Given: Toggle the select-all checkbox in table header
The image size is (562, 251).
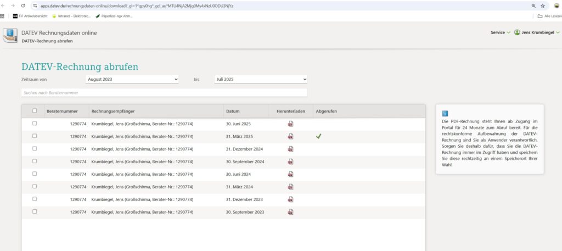Looking at the screenshot, I should [35, 111].
